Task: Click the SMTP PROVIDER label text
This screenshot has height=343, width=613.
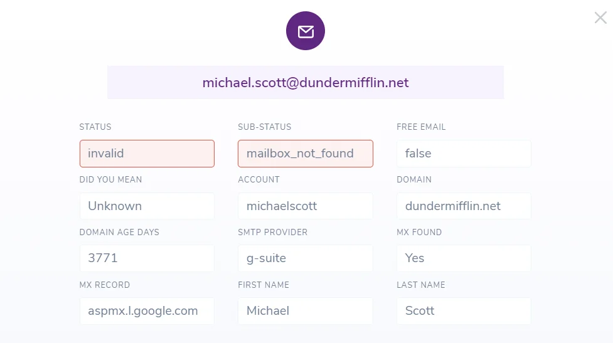Action: coord(273,232)
